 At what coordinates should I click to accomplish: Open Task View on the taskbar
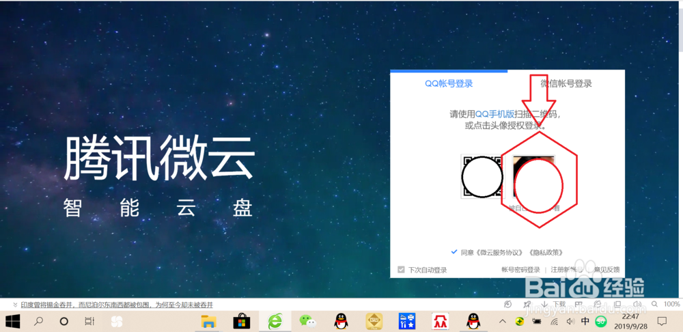point(89,322)
